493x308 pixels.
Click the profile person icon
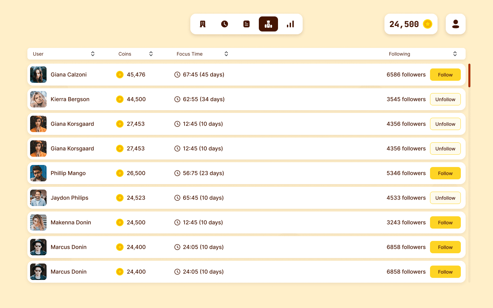click(x=455, y=24)
